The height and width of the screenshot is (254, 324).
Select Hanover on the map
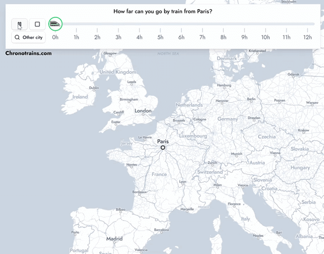[x=222, y=101]
